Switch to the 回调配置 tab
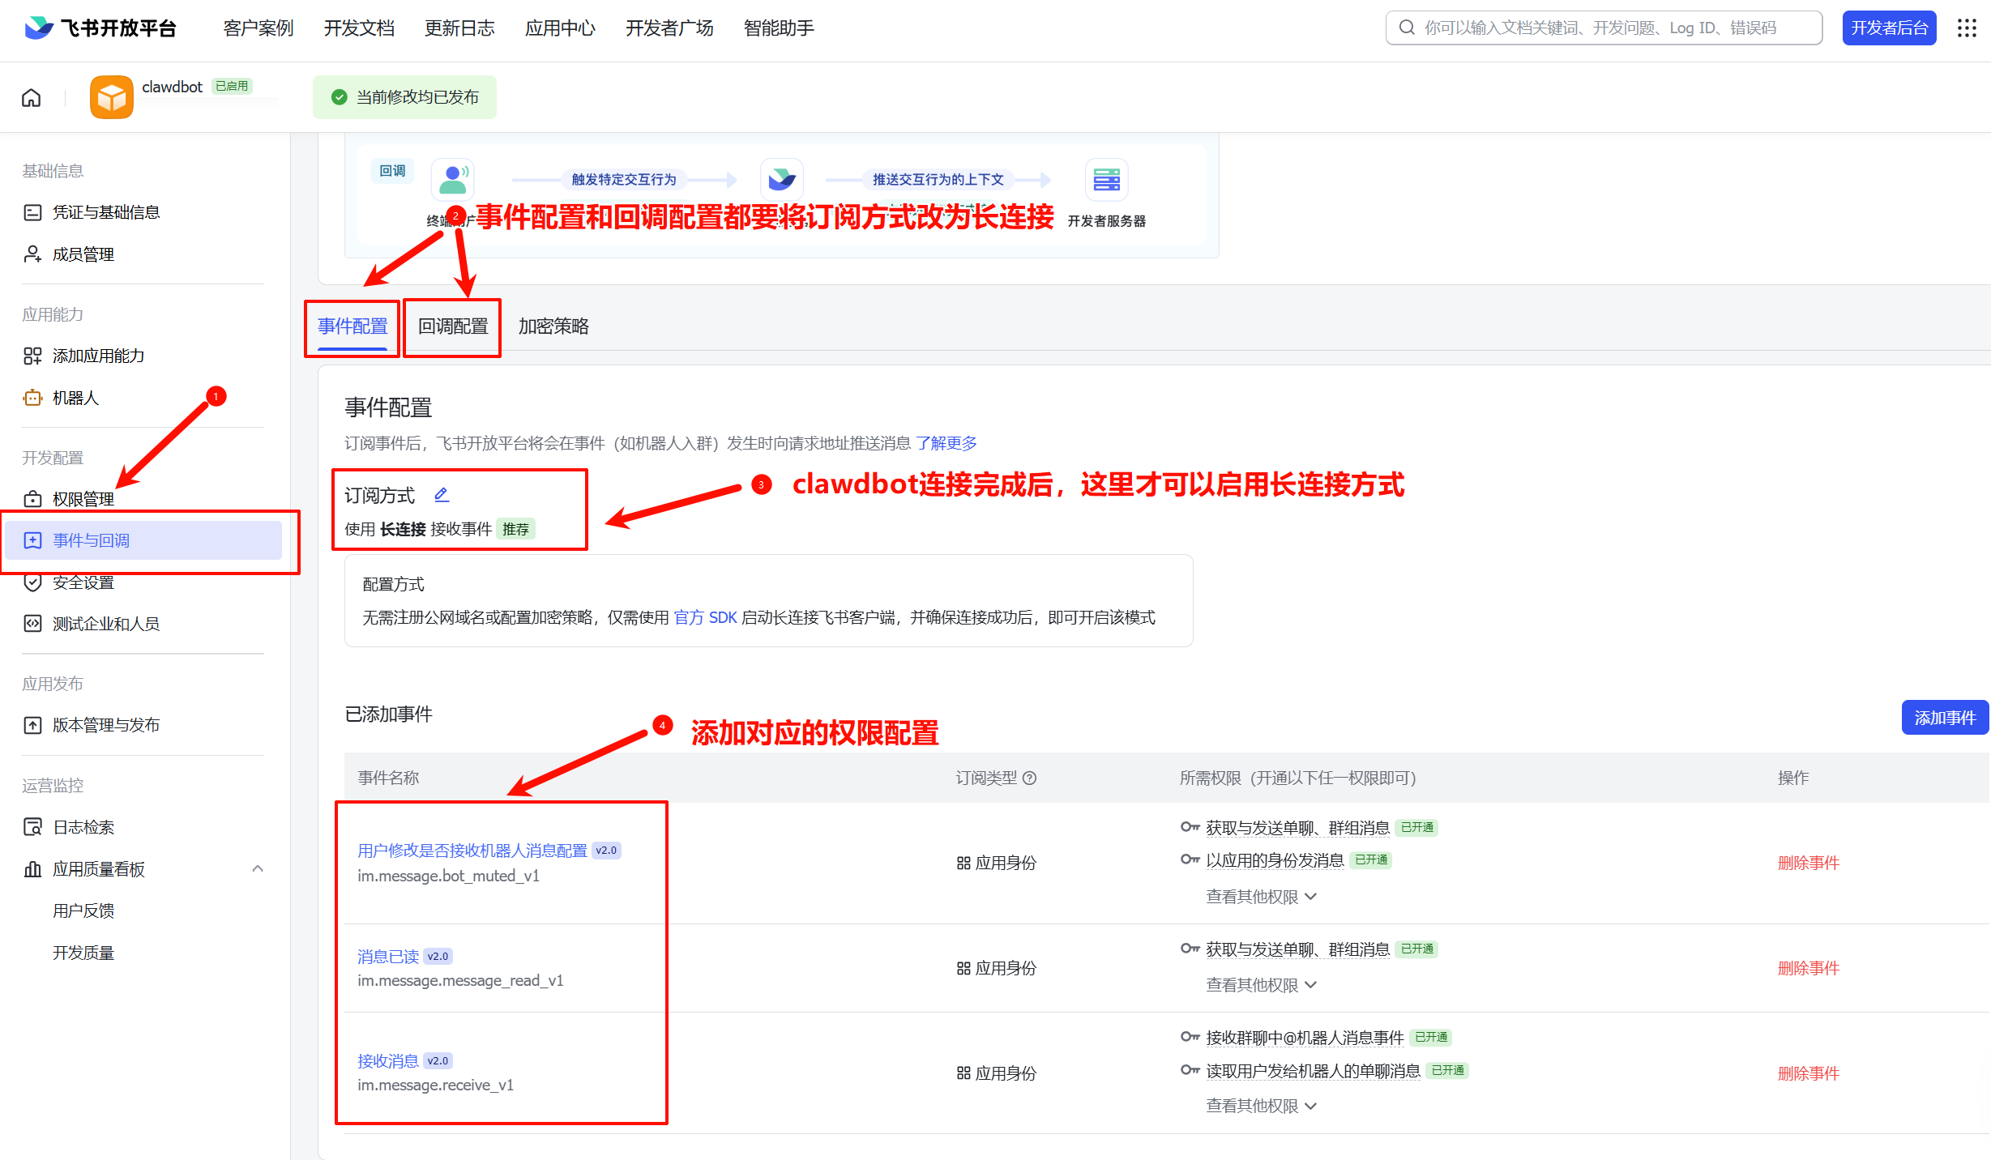 453,326
